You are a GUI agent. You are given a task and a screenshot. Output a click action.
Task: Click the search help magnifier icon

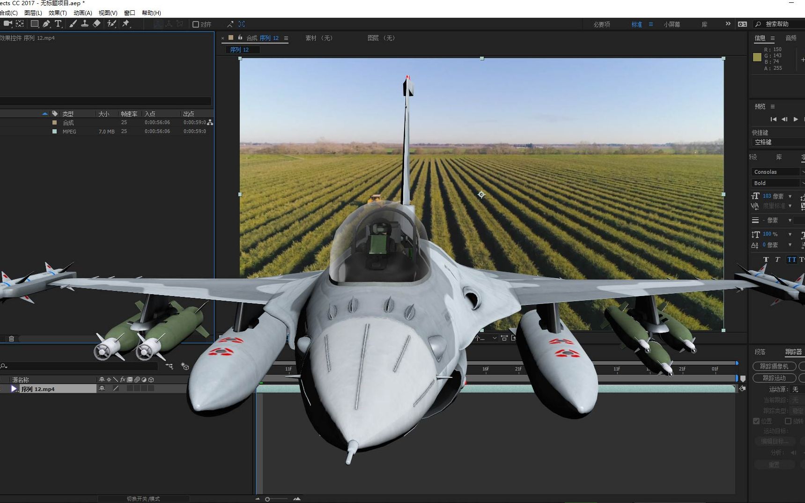(758, 24)
